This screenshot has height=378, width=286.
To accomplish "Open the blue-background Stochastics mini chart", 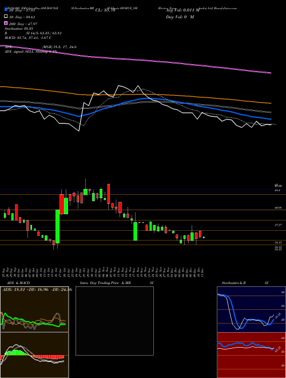I will 251,309.
